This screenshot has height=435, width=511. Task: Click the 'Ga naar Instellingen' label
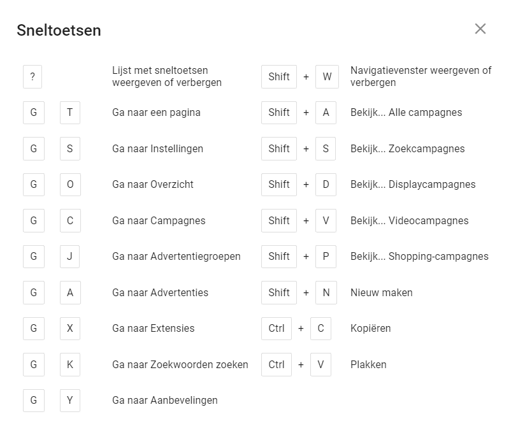[157, 148]
